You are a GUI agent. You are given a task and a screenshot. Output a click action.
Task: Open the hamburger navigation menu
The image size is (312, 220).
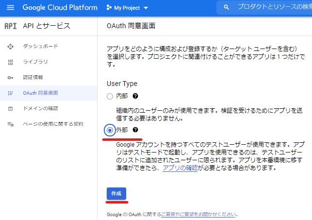10,8
